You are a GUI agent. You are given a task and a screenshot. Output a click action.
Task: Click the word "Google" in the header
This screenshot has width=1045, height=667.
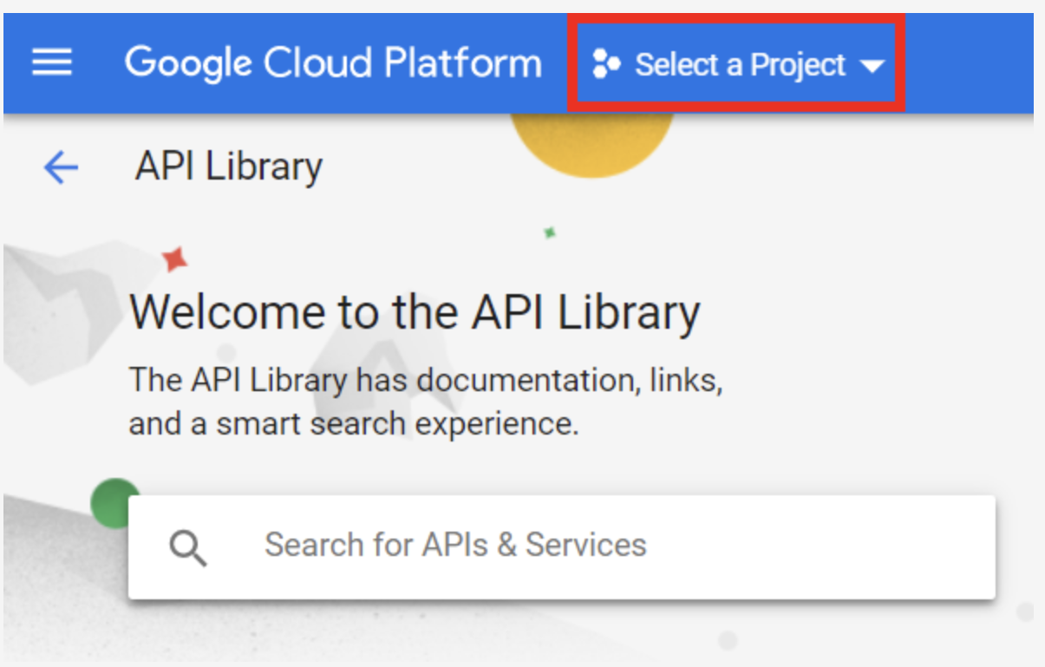click(189, 63)
